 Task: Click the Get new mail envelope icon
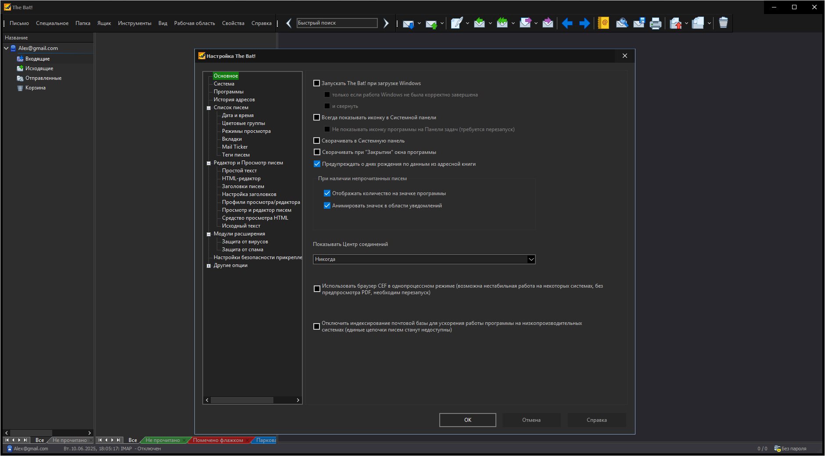click(408, 23)
